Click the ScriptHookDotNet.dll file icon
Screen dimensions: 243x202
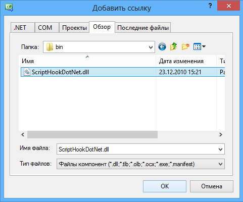27,72
